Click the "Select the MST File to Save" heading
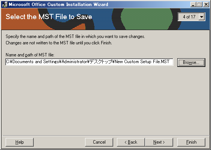This screenshot has width=211, height=150. [x=49, y=17]
